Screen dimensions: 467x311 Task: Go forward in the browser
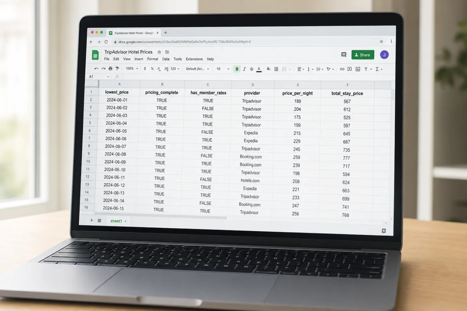[99, 42]
